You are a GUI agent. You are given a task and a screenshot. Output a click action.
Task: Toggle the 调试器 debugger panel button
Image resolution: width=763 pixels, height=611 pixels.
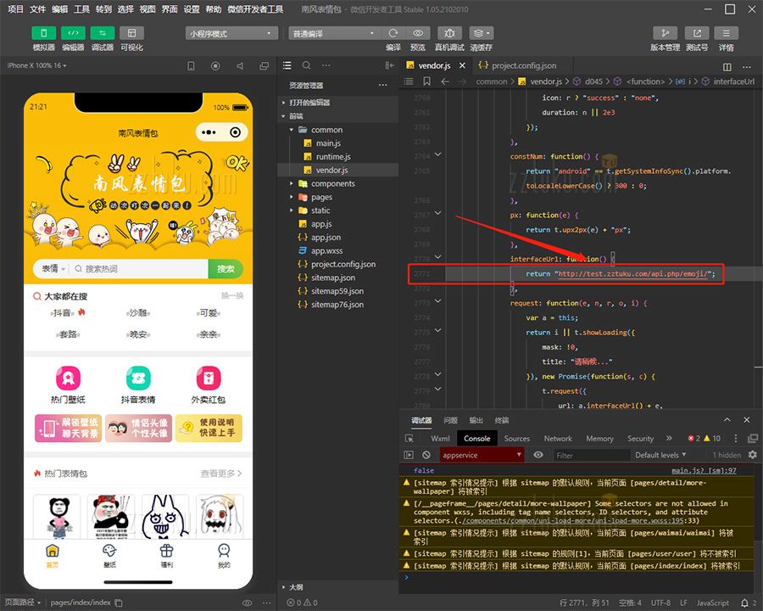(103, 33)
